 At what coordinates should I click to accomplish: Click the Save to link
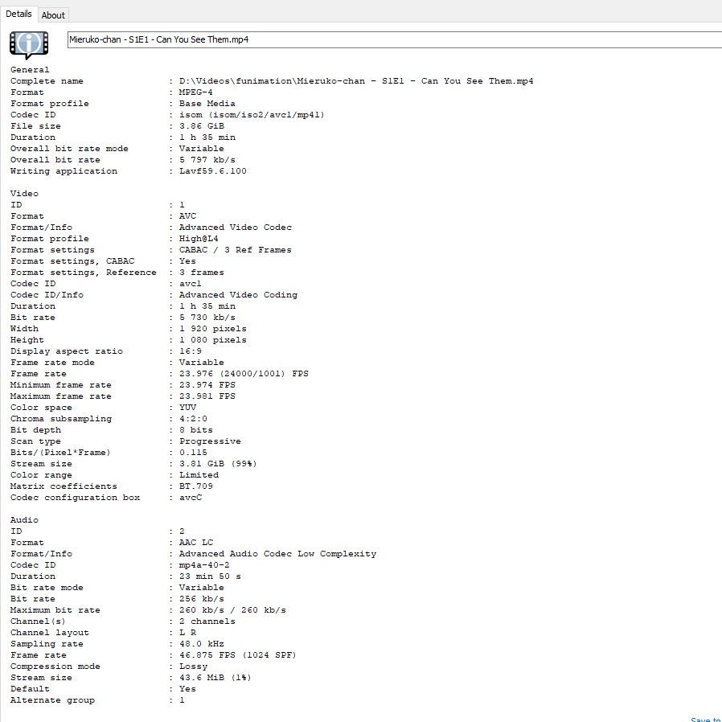click(705, 718)
